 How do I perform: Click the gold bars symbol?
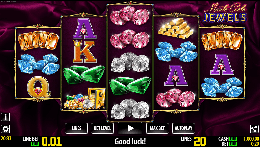pyautogui.click(x=176, y=28)
